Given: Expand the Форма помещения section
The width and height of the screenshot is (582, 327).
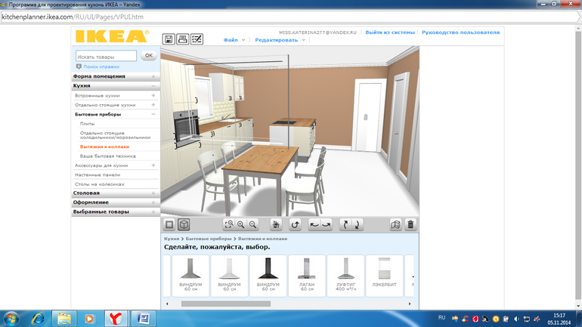Looking at the screenshot, I should coord(153,76).
